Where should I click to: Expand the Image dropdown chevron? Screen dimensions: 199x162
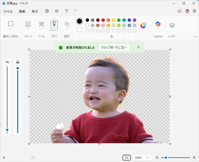[28, 28]
